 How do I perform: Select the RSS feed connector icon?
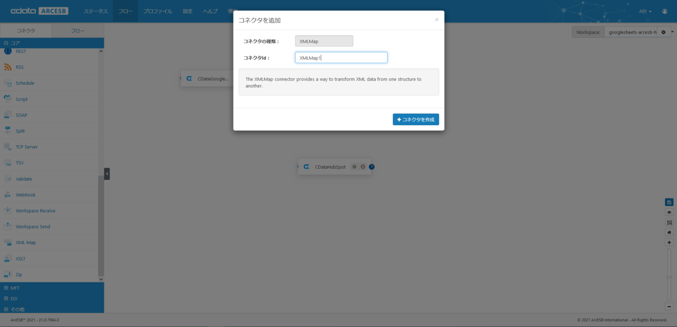[8, 67]
